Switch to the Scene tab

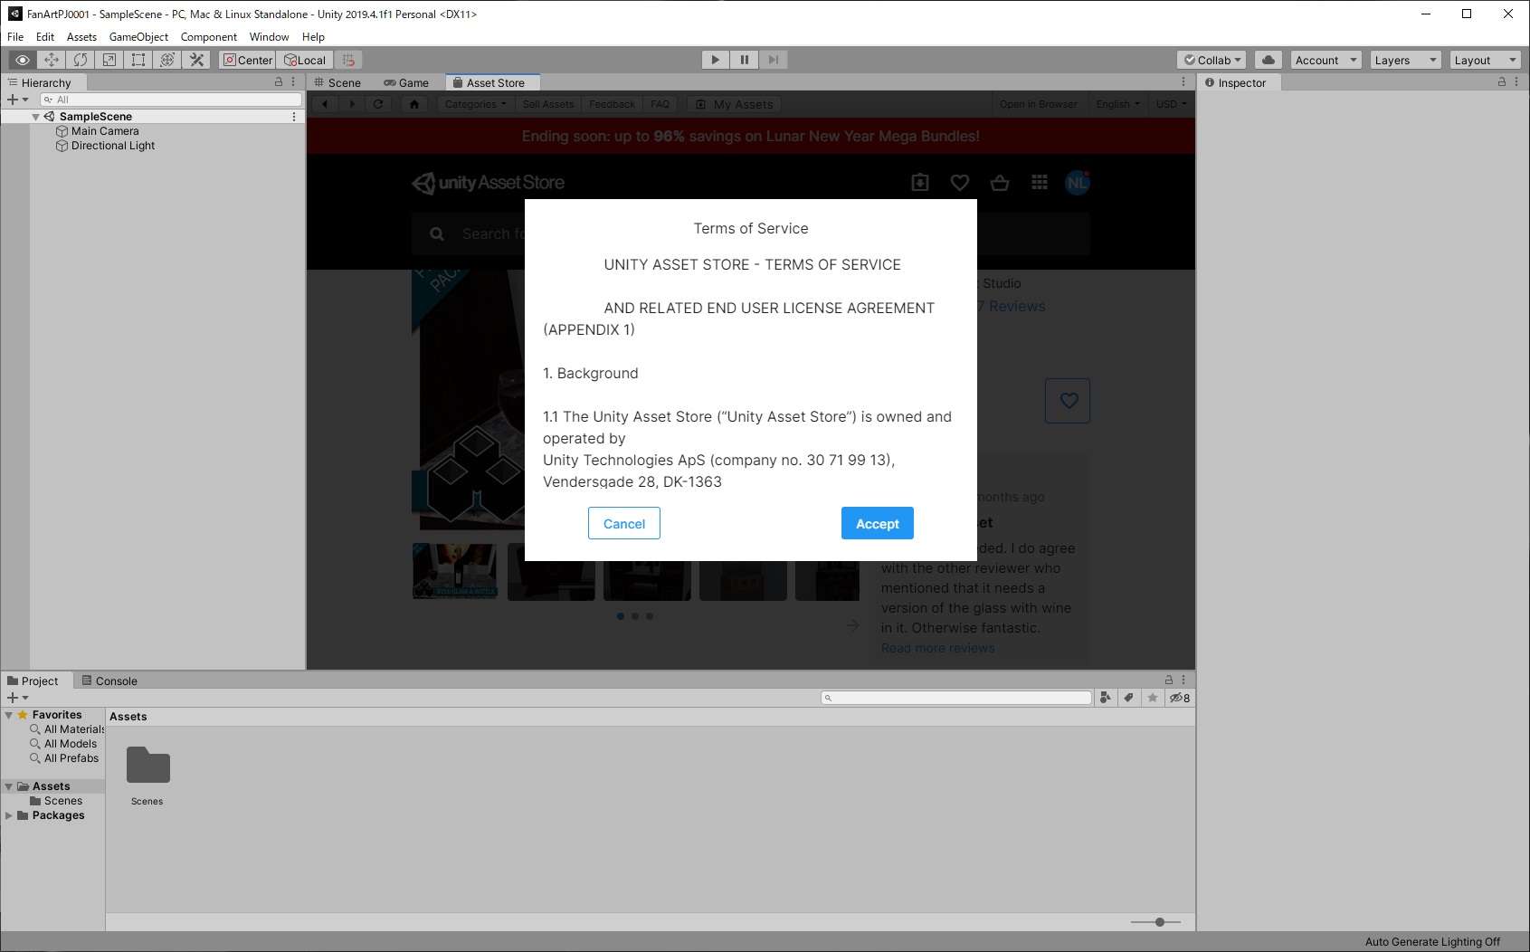point(337,82)
